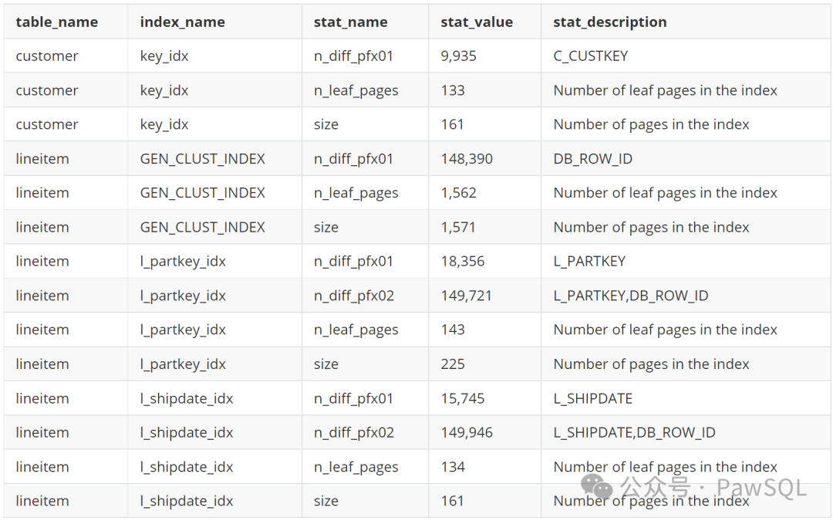This screenshot has width=833, height=521.
Task: Select the C_CUSTKEY description cell
Action: pyautogui.click(x=588, y=56)
